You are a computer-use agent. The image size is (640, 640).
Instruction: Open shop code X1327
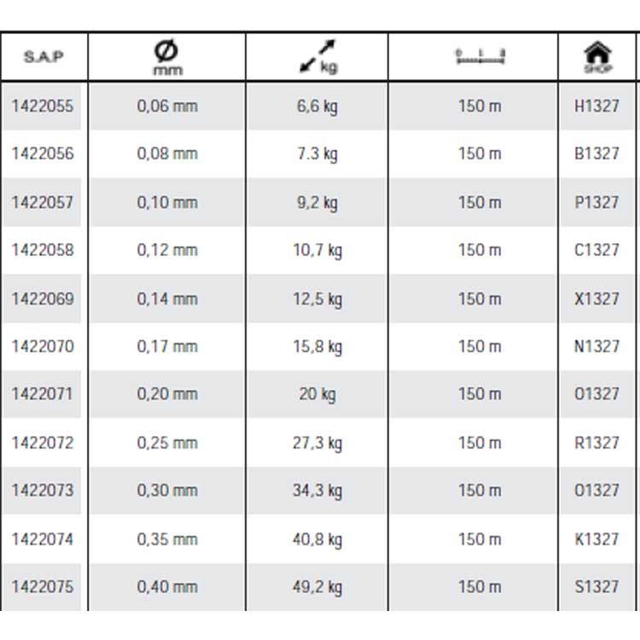596,299
